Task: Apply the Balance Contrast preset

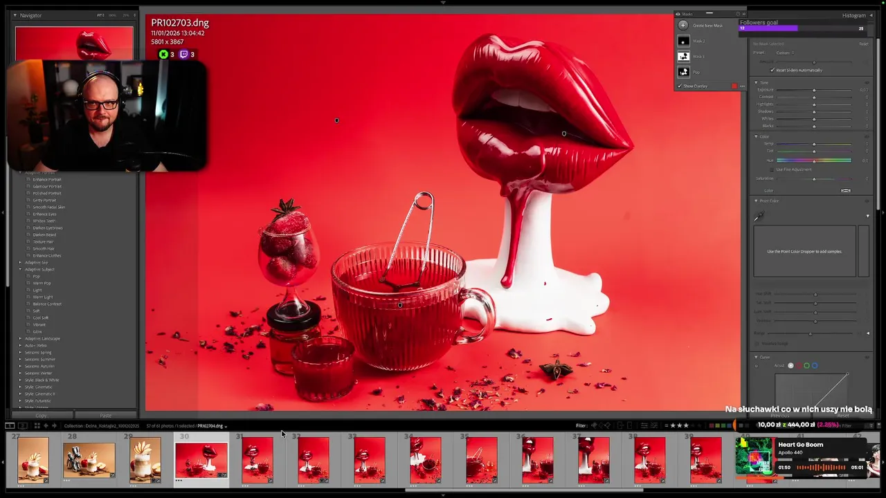Action: click(x=47, y=304)
